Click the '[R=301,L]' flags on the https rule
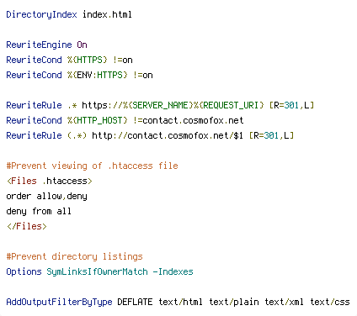 coord(291,105)
